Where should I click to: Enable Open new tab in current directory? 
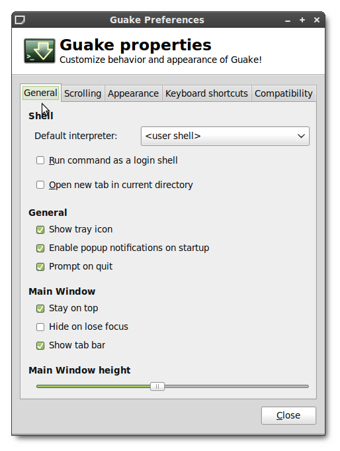pyautogui.click(x=40, y=185)
